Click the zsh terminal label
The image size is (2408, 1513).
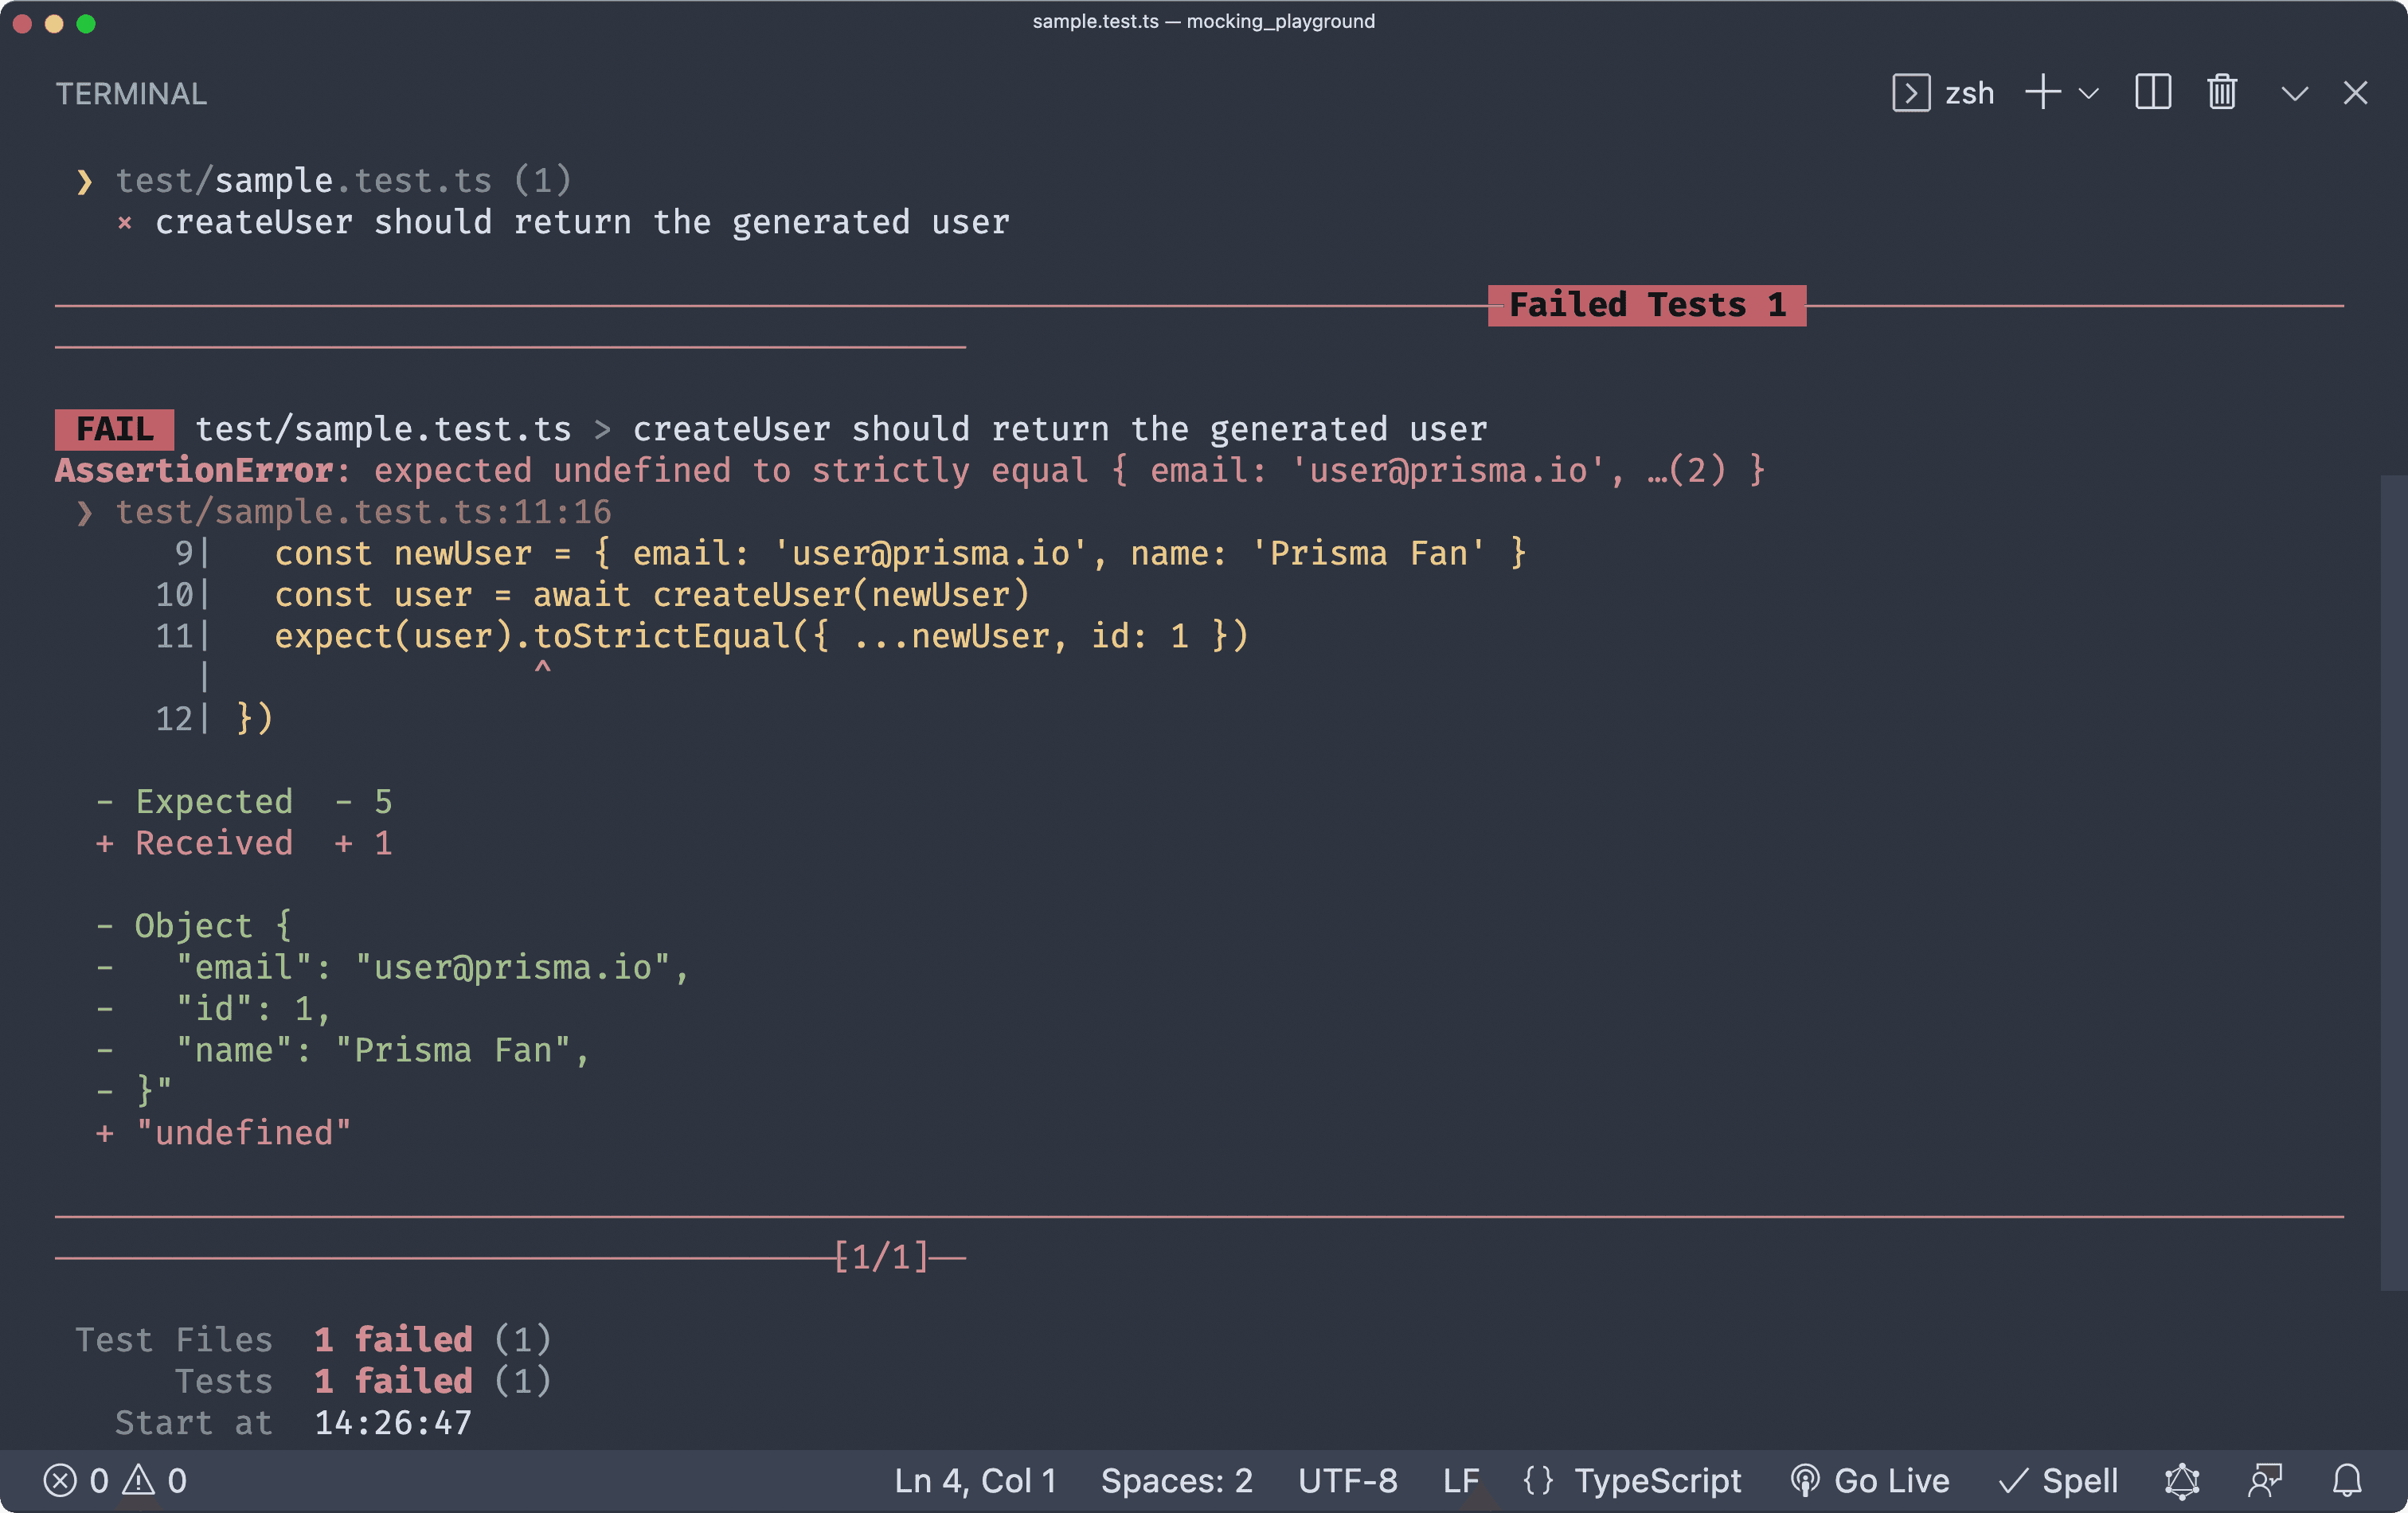tap(1969, 94)
